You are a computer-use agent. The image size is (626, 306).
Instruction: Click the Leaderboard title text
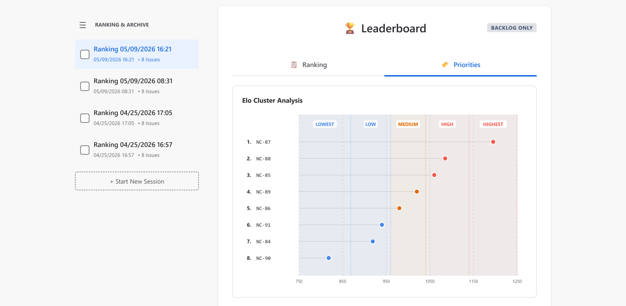coord(394,29)
